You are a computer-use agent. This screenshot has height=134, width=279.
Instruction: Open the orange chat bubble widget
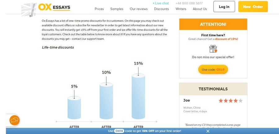(15, 120)
